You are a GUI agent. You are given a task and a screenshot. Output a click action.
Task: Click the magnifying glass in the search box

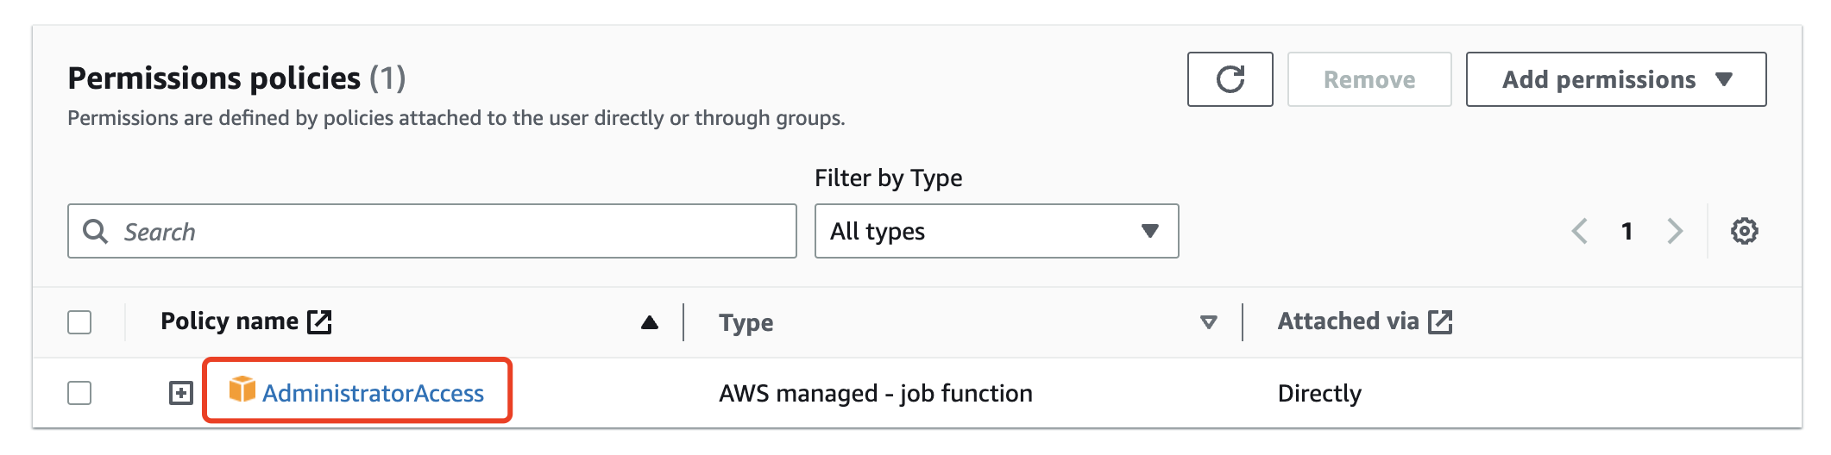click(x=95, y=231)
